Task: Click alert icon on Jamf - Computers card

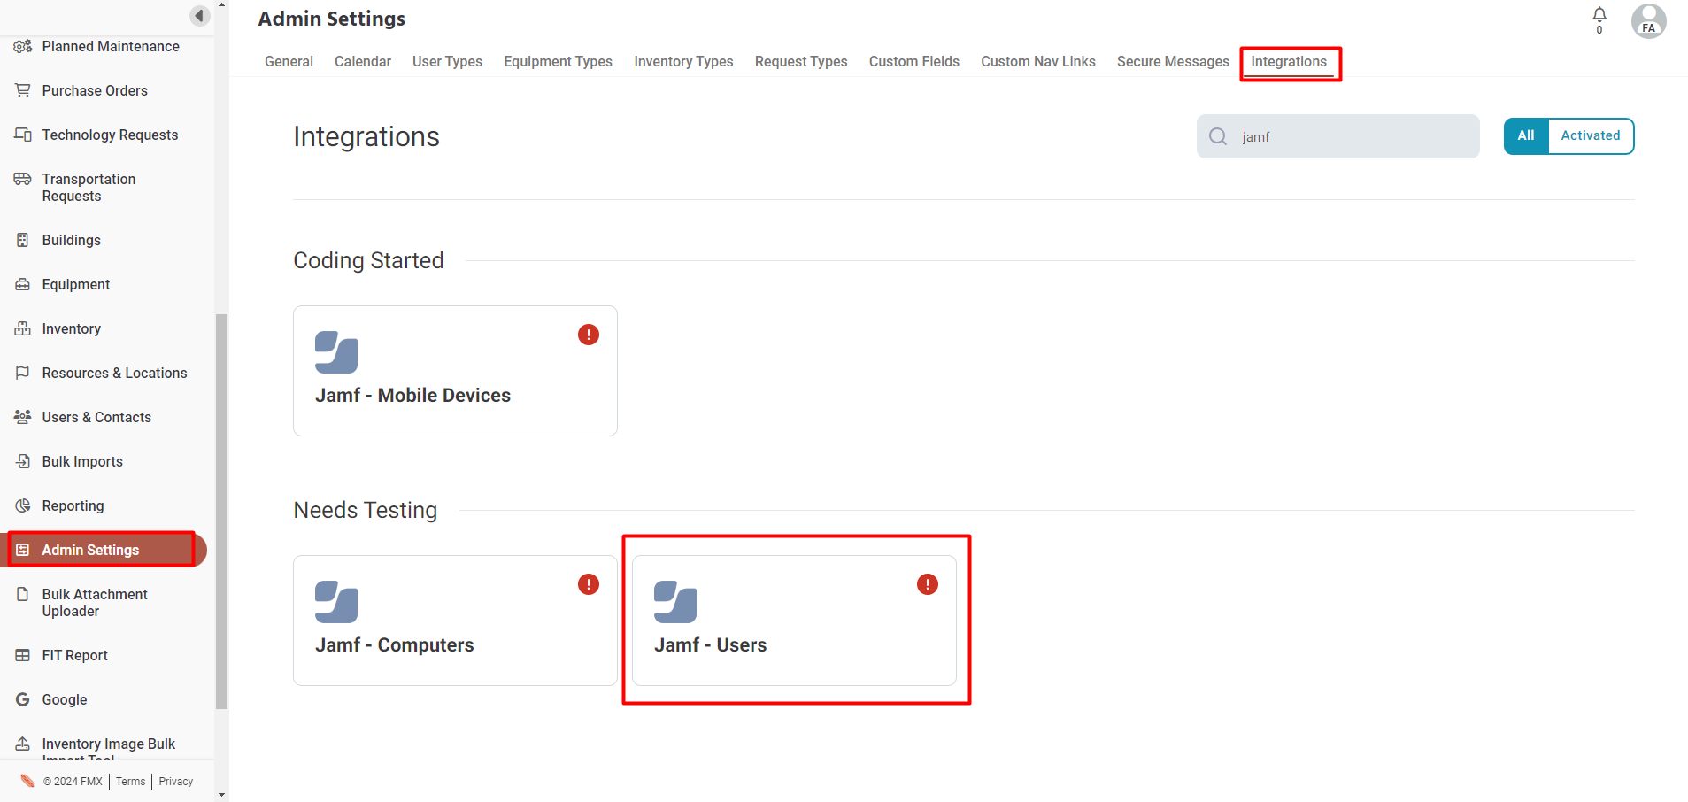Action: pos(589,584)
